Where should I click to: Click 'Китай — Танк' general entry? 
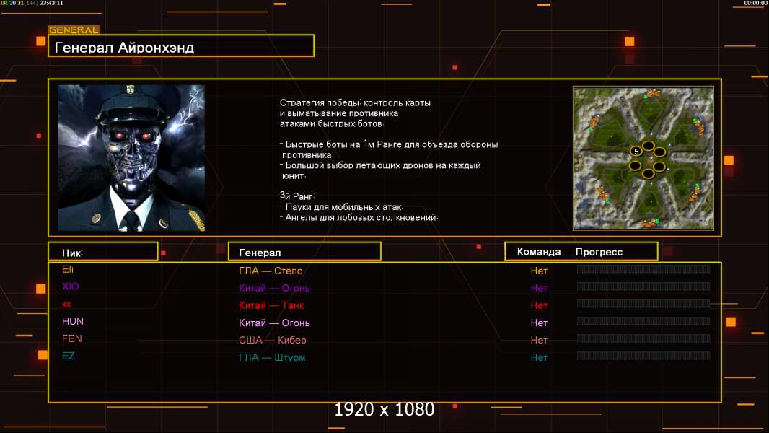271,305
